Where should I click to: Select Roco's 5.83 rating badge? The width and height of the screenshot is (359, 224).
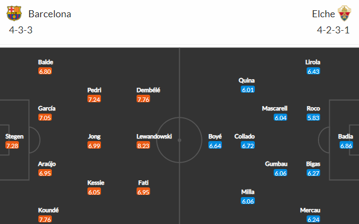[313, 117]
